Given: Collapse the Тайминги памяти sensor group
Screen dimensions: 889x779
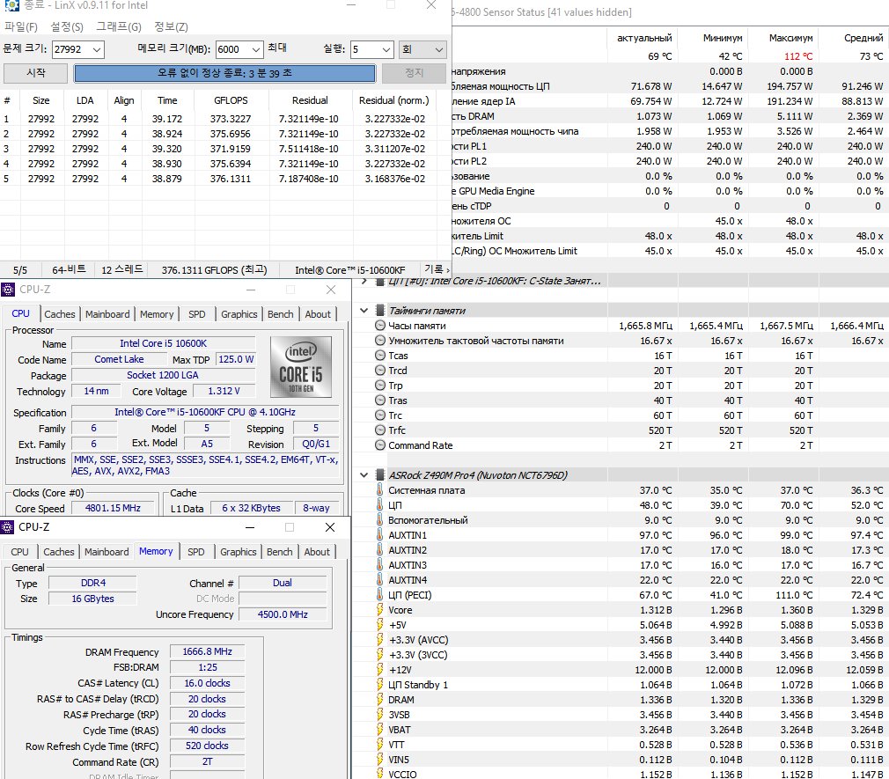Looking at the screenshot, I should [x=364, y=311].
